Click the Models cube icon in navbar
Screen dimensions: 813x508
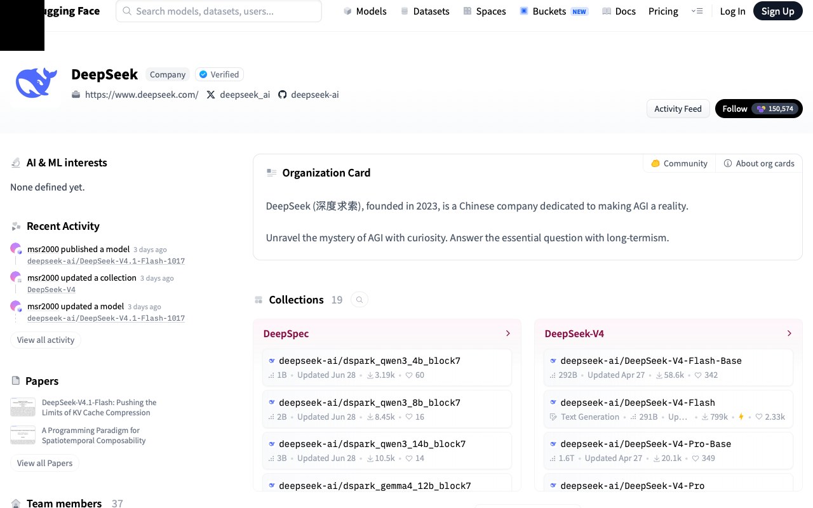click(347, 11)
